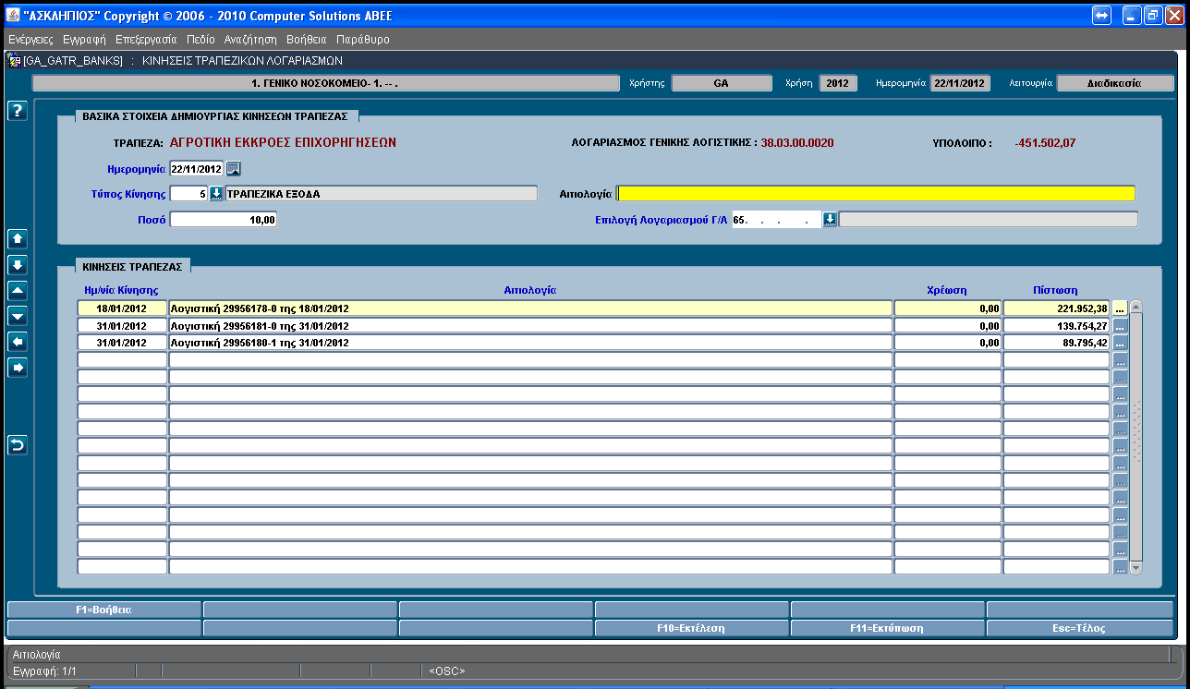
Task: Open details button for the 89.795,42 row
Action: [x=1120, y=343]
